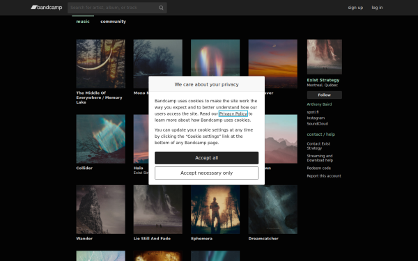The image size is (418, 261).
Task: Accept all cookies
Action: pyautogui.click(x=207, y=158)
